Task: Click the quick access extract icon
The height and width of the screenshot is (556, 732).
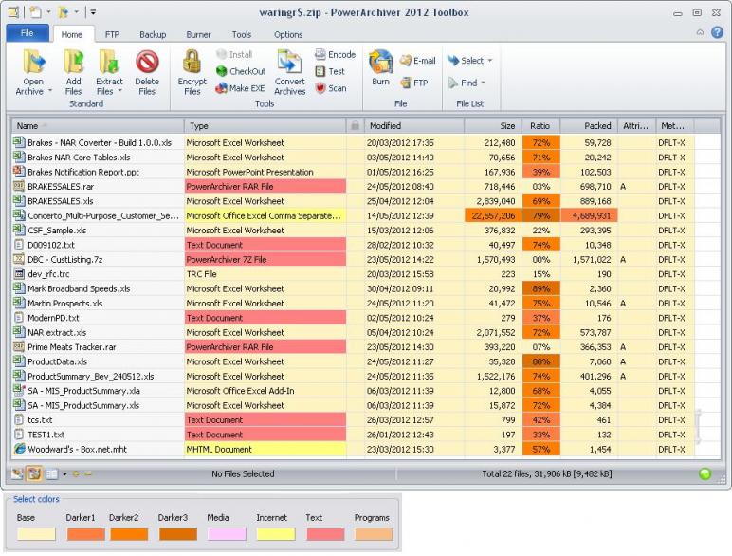Action: point(63,12)
